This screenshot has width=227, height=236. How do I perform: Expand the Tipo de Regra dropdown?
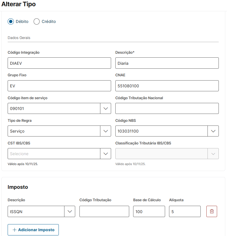click(105, 131)
